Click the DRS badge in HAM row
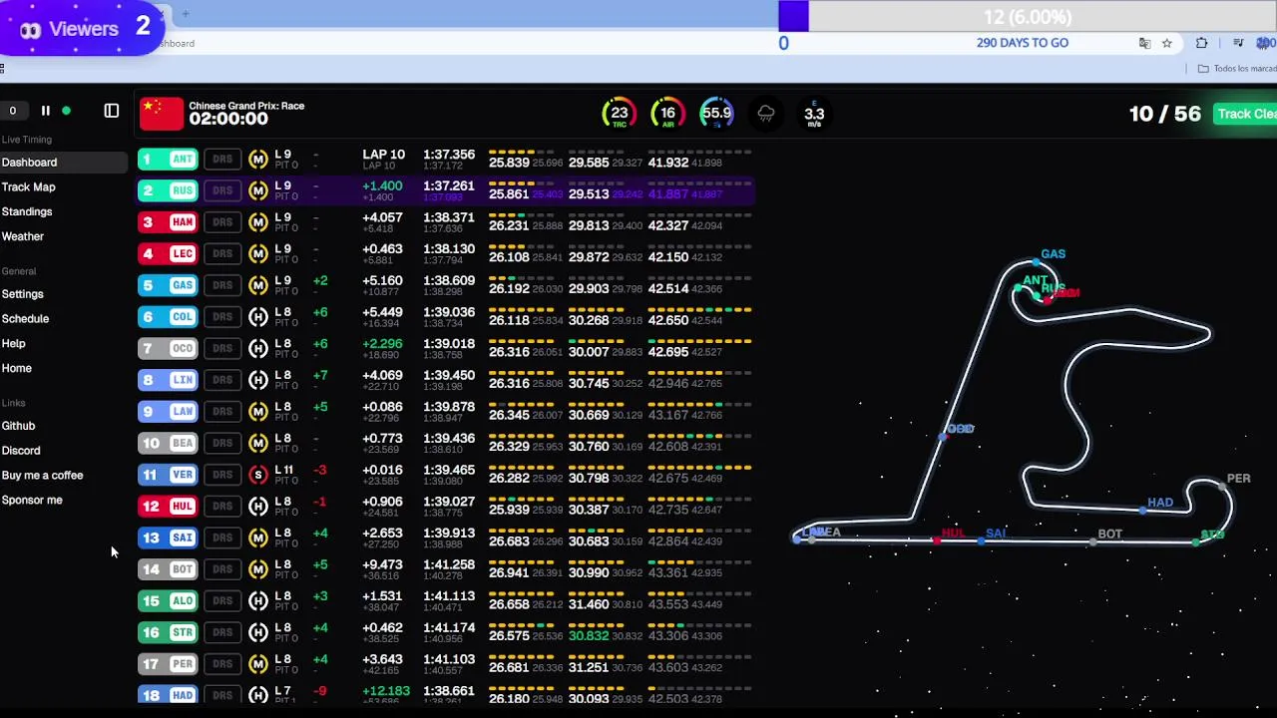 click(222, 222)
